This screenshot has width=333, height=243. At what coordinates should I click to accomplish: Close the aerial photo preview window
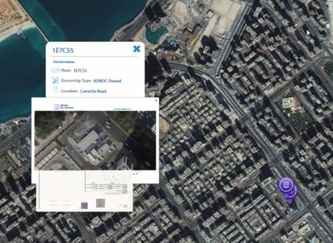156,100
